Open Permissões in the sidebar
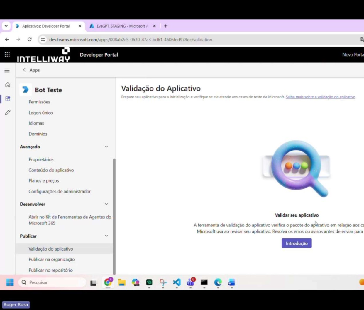 tap(39, 102)
